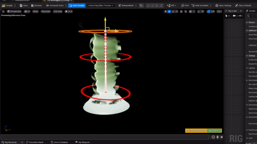Screen dimensions: 257x144
Task: Click the step out icon
Action: point(161,5)
